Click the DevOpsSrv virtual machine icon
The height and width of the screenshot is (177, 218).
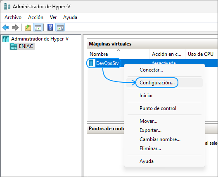pyautogui.click(x=91, y=63)
